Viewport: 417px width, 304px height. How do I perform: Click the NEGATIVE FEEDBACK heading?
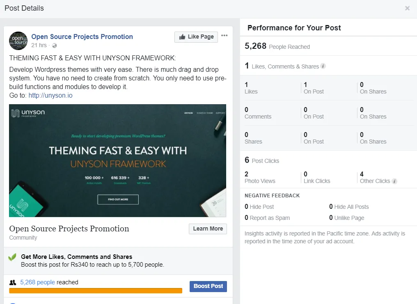click(272, 196)
